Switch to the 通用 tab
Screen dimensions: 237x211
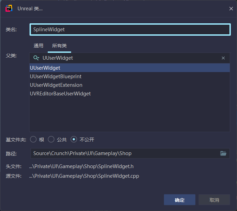click(38, 46)
